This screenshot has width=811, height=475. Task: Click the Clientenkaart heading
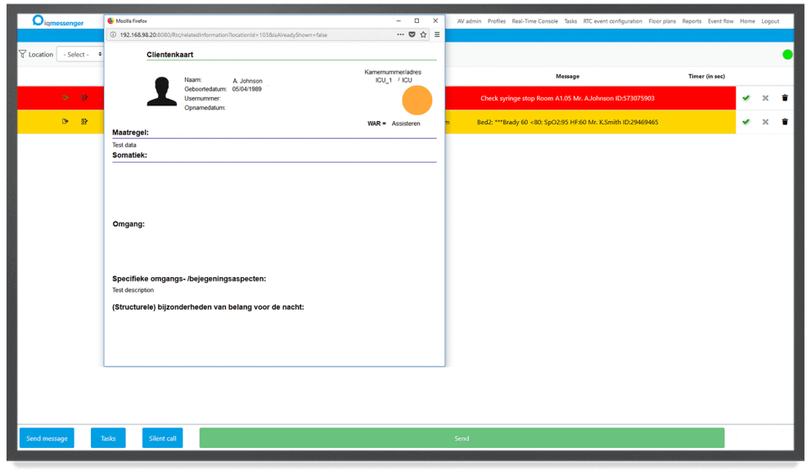coord(169,54)
